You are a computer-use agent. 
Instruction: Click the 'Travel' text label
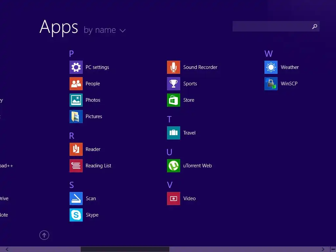tap(189, 133)
